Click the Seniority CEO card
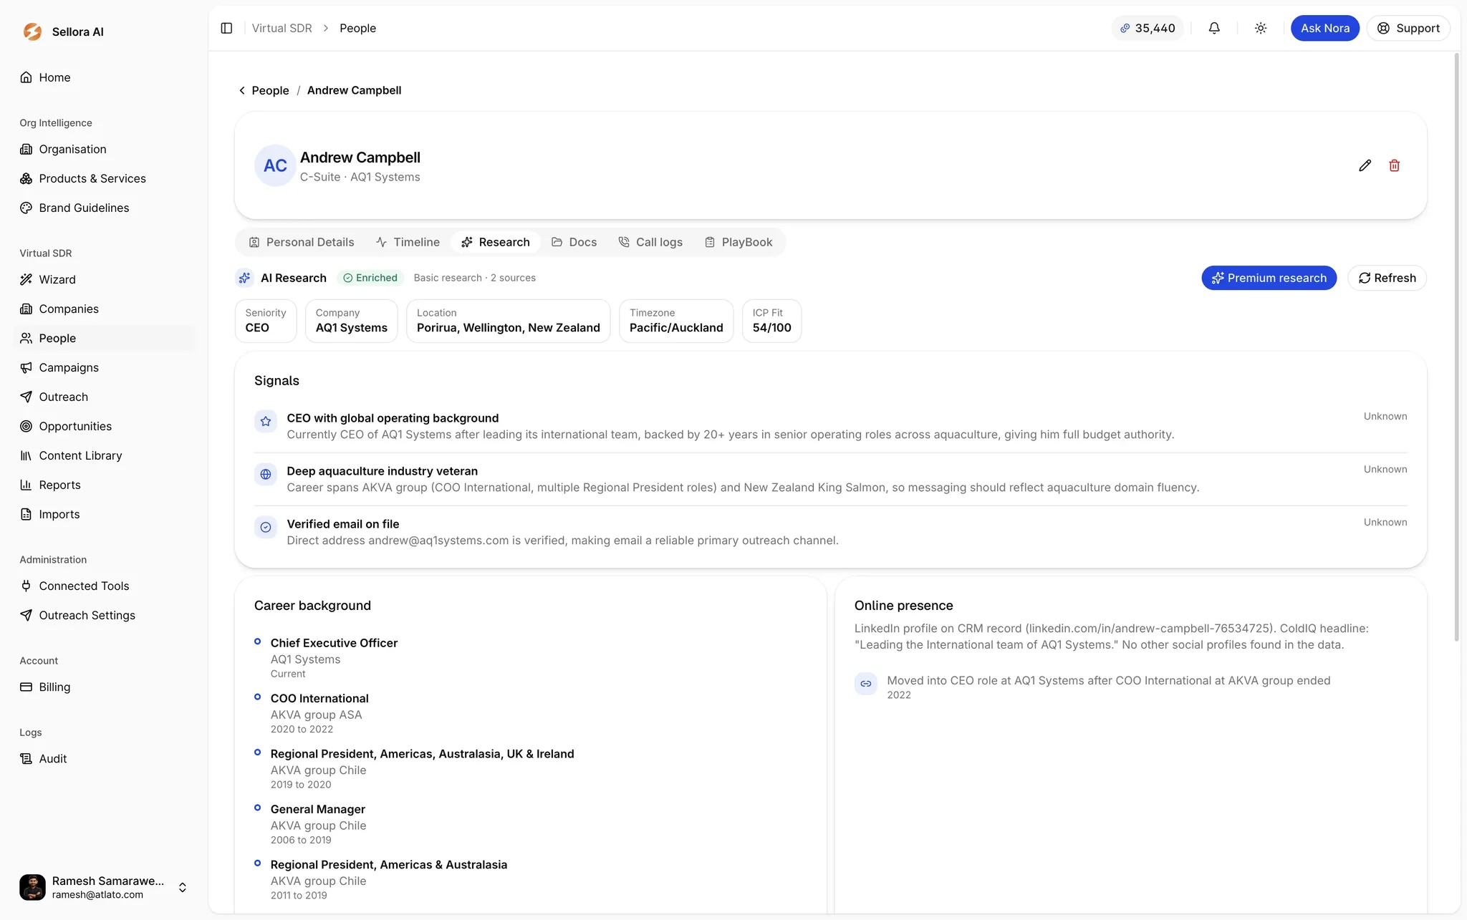 click(265, 321)
